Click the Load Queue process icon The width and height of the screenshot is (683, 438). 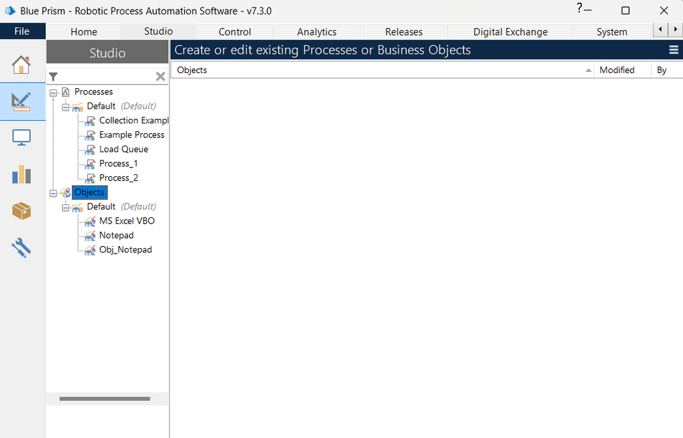(x=90, y=150)
